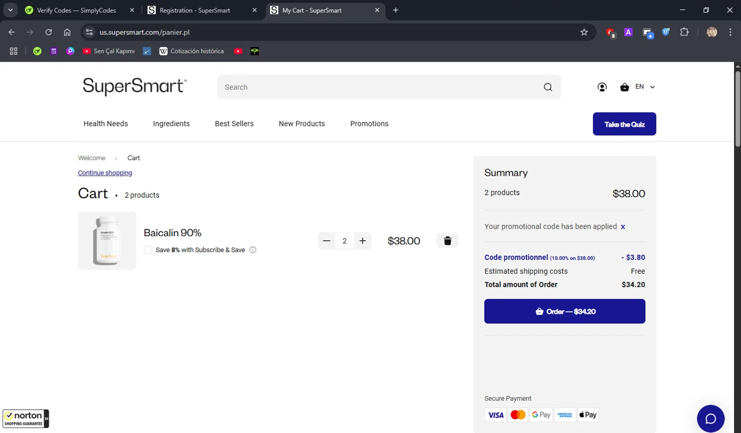Go to Welcome breadcrumb
This screenshot has height=433, width=741.
[x=92, y=158]
